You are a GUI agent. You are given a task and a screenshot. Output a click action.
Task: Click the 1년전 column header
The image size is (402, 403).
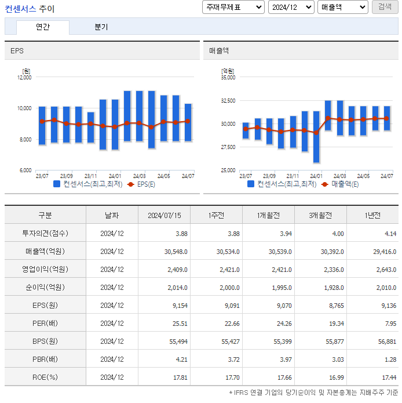click(372, 215)
